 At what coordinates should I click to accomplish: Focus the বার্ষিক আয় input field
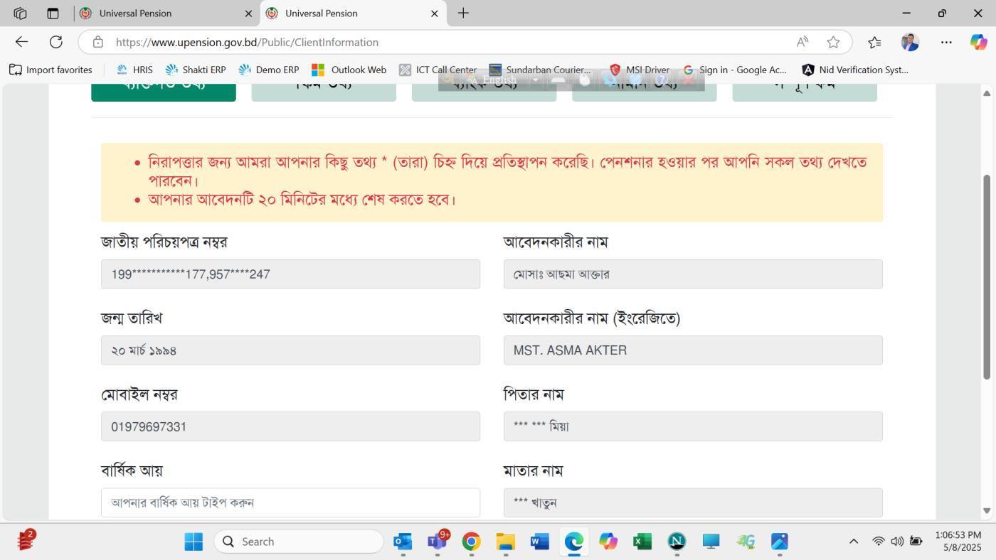point(290,502)
